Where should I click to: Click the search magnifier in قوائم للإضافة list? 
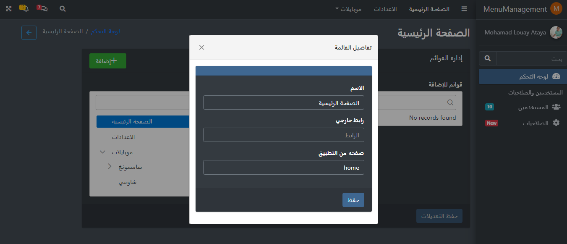[x=450, y=102]
